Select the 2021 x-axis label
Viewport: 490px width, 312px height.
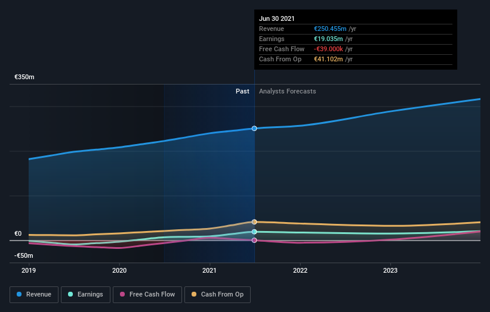click(x=209, y=270)
